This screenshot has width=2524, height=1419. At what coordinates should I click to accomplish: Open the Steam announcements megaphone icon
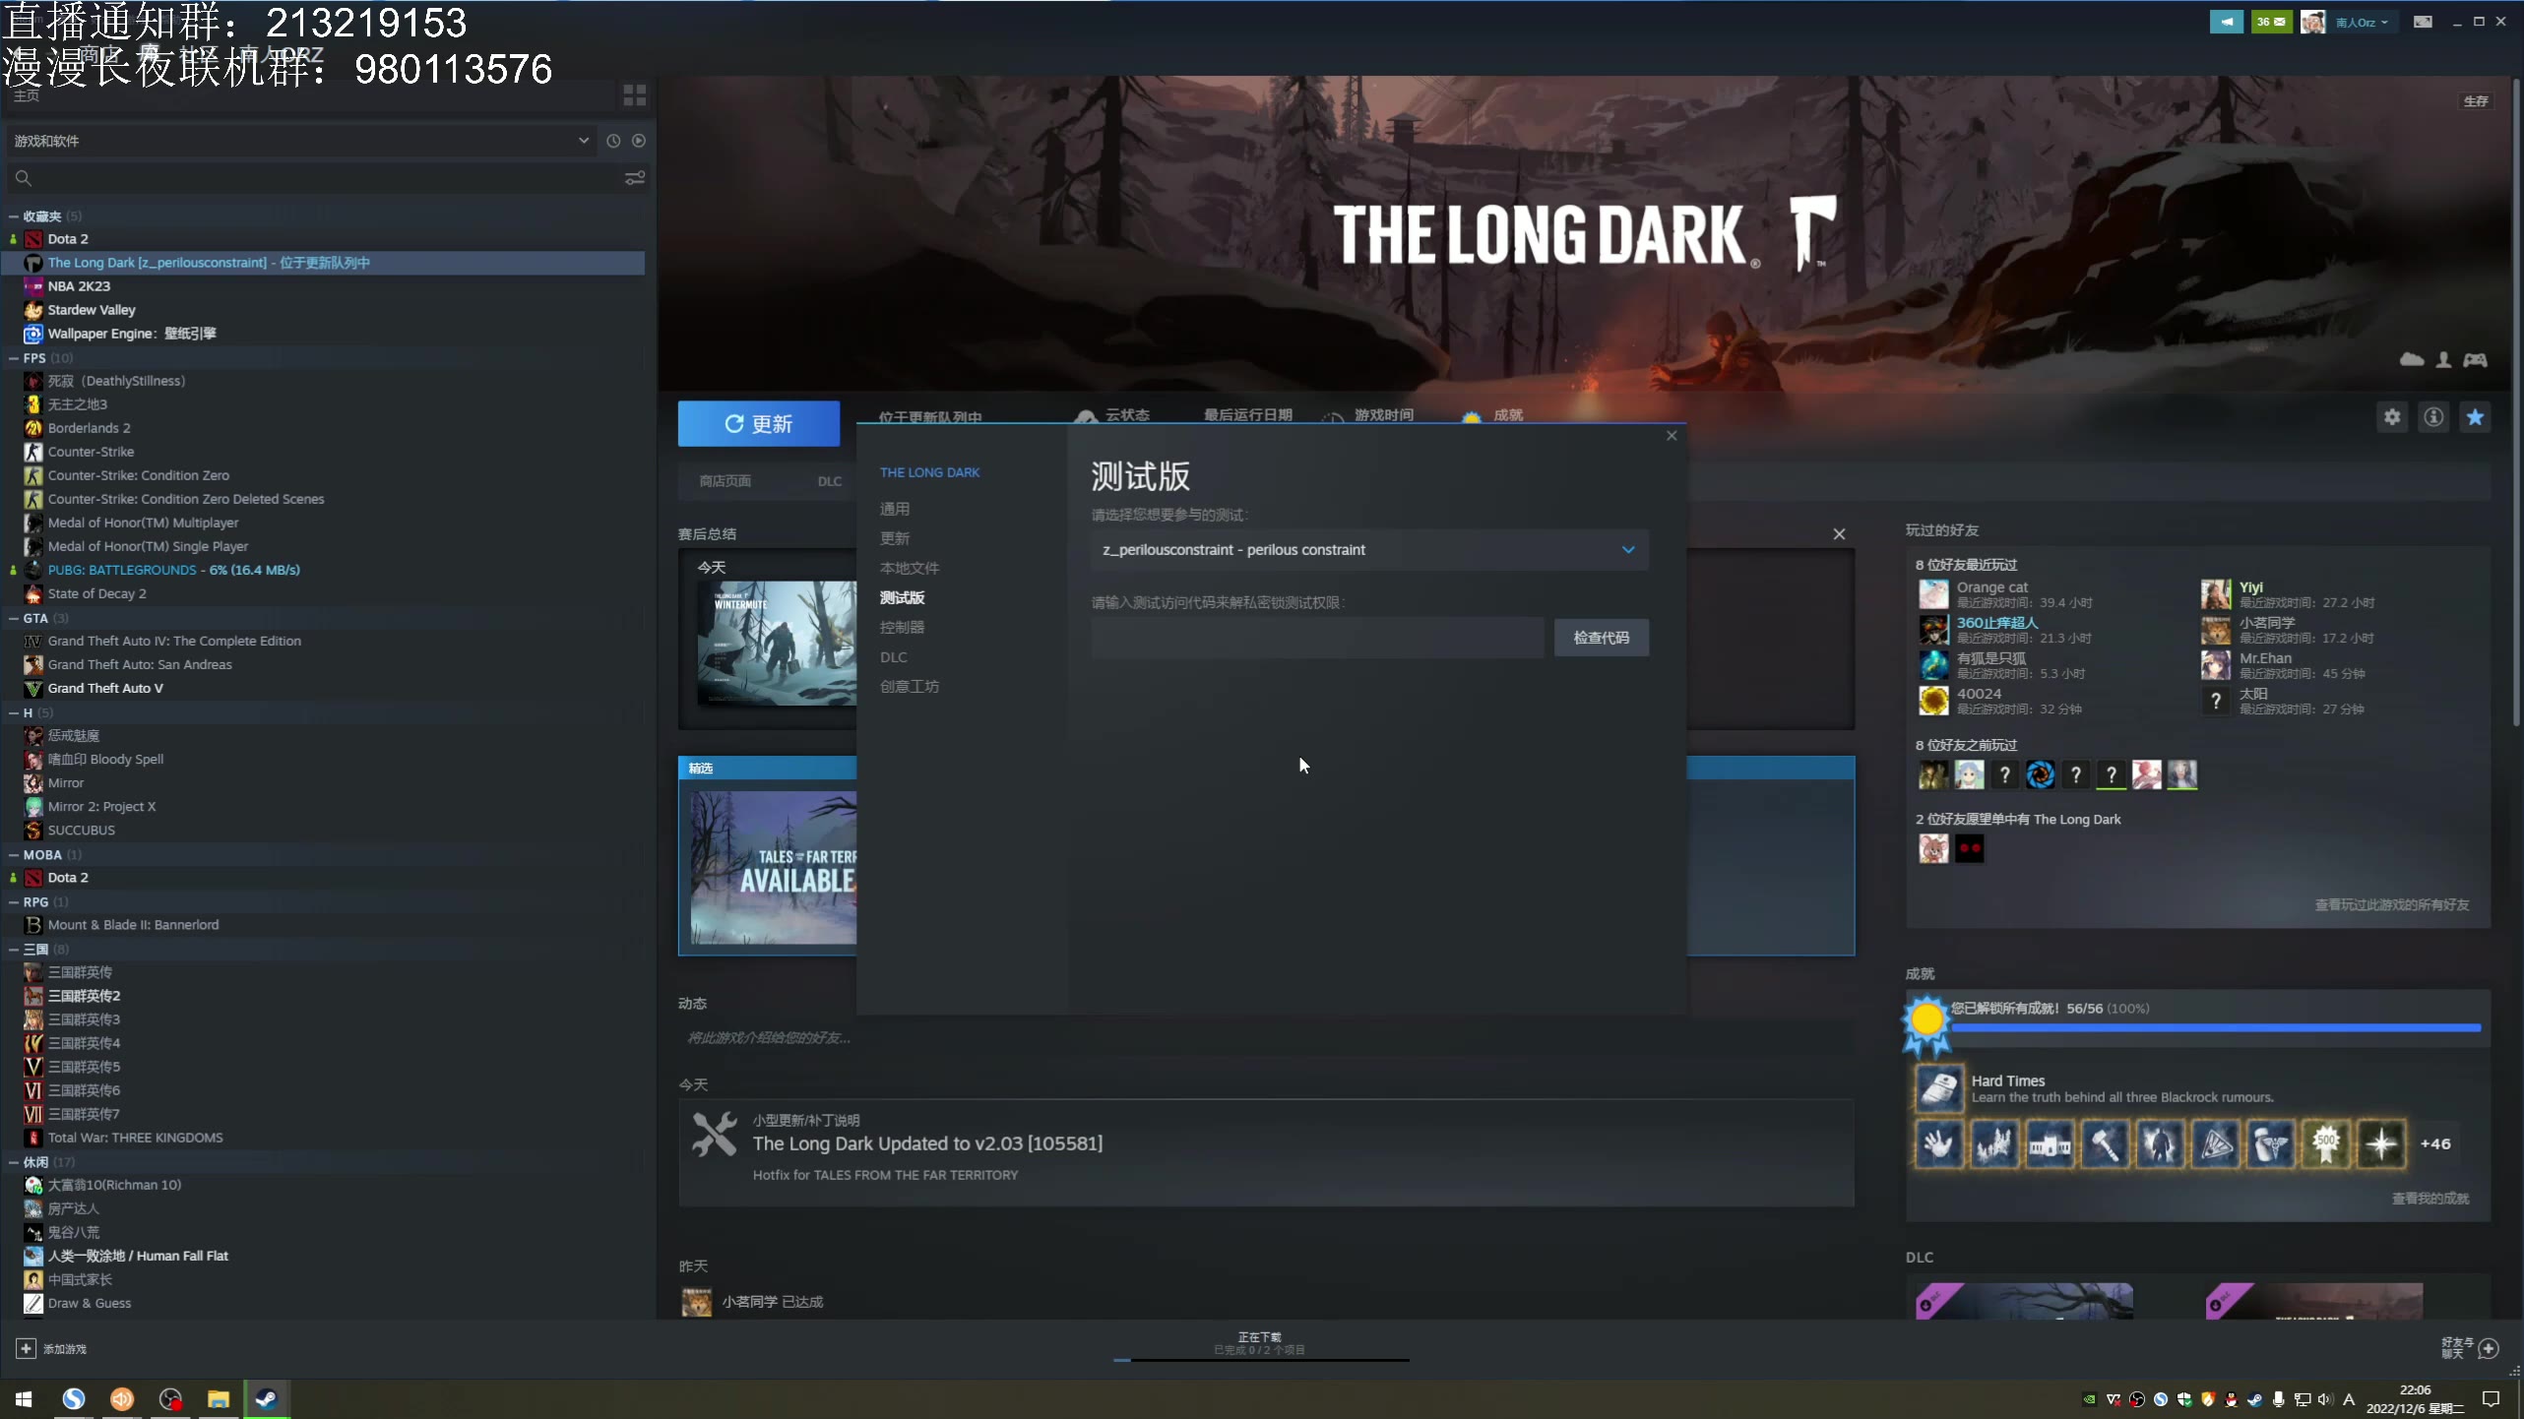coord(2226,22)
